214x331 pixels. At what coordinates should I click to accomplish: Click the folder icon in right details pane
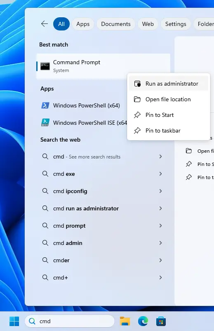tap(188, 151)
